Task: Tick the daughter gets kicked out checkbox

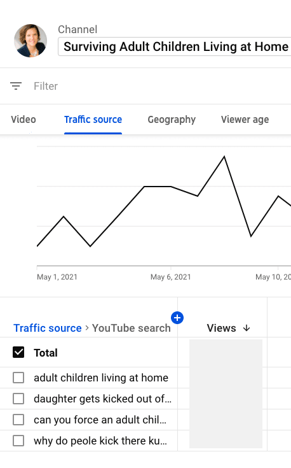Action: (18, 399)
